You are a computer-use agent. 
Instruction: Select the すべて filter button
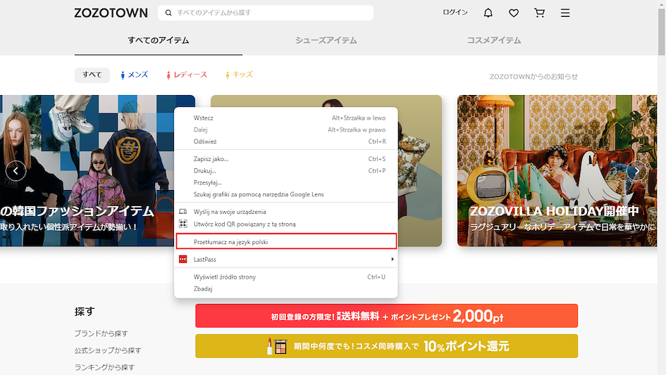[x=92, y=75]
